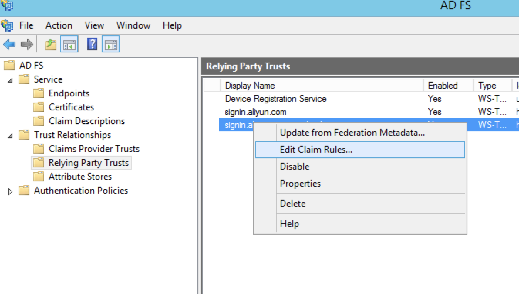Image resolution: width=519 pixels, height=294 pixels.
Task: Select Claims Provider Trusts in the tree
Action: tap(94, 149)
